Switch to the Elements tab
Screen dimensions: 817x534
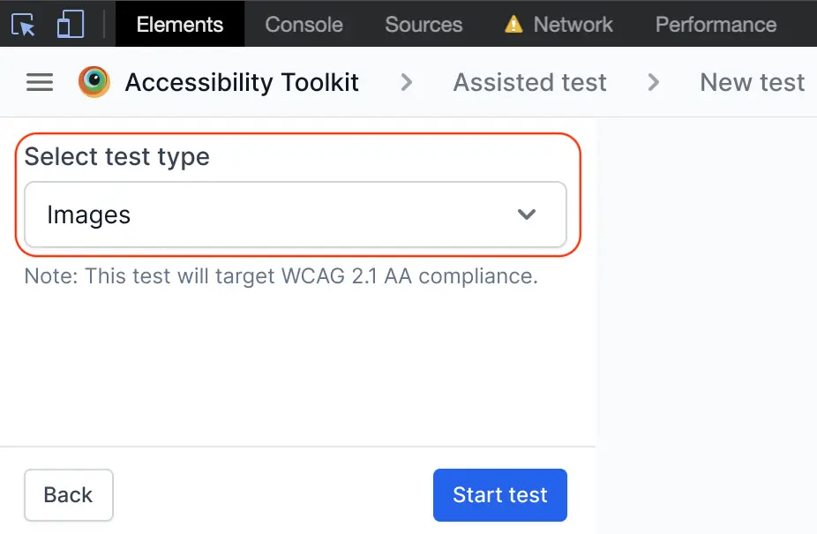(180, 24)
